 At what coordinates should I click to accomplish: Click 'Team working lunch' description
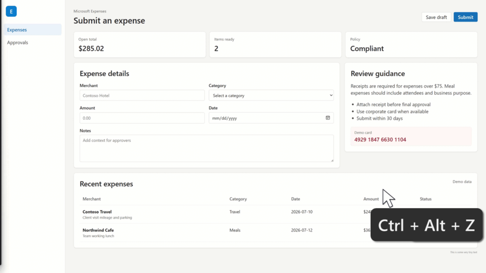pyautogui.click(x=98, y=236)
